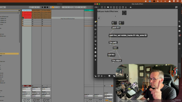Select the 'A Reverb' return track header
The image size is (182, 102).
(x=89, y=10)
